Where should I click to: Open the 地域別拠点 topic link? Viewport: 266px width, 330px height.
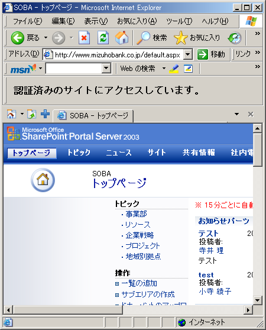[x=143, y=256]
